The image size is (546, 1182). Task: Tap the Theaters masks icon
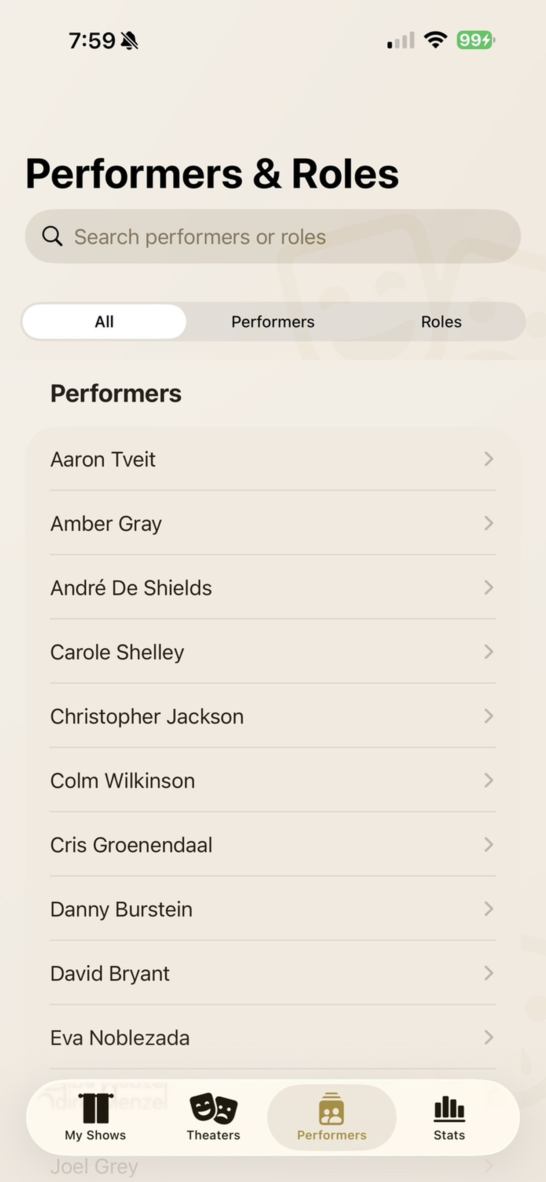[213, 1108]
